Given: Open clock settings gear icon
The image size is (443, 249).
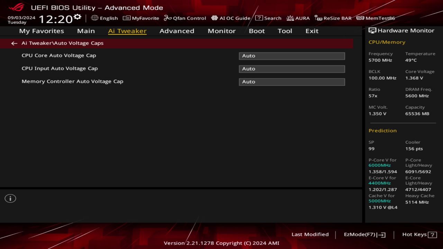Looking at the screenshot, I should point(78,17).
